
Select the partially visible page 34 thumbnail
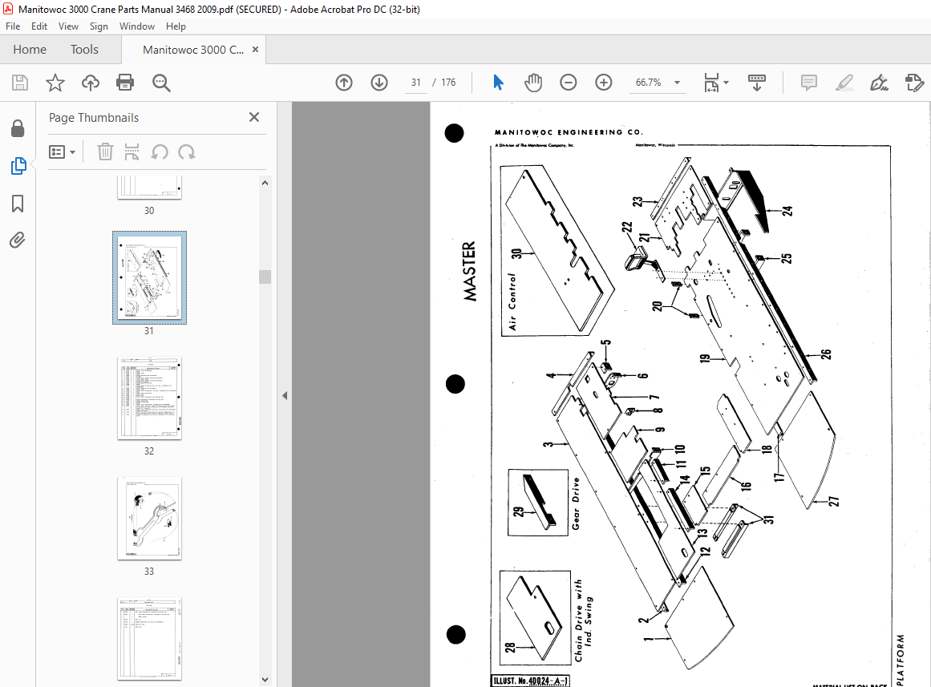point(150,638)
